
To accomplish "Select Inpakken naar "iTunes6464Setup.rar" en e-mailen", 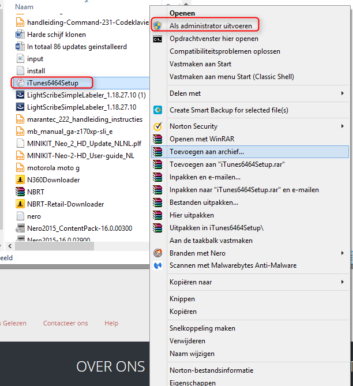I will click(x=244, y=190).
